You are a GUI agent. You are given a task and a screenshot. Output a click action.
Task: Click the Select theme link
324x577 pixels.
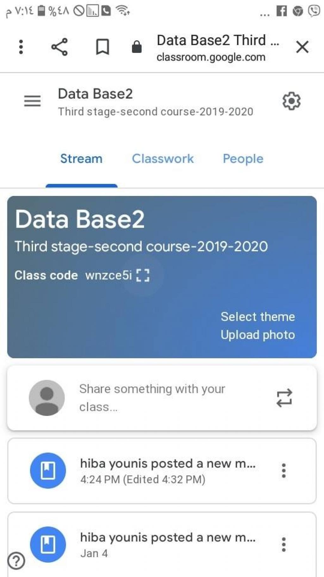258,317
